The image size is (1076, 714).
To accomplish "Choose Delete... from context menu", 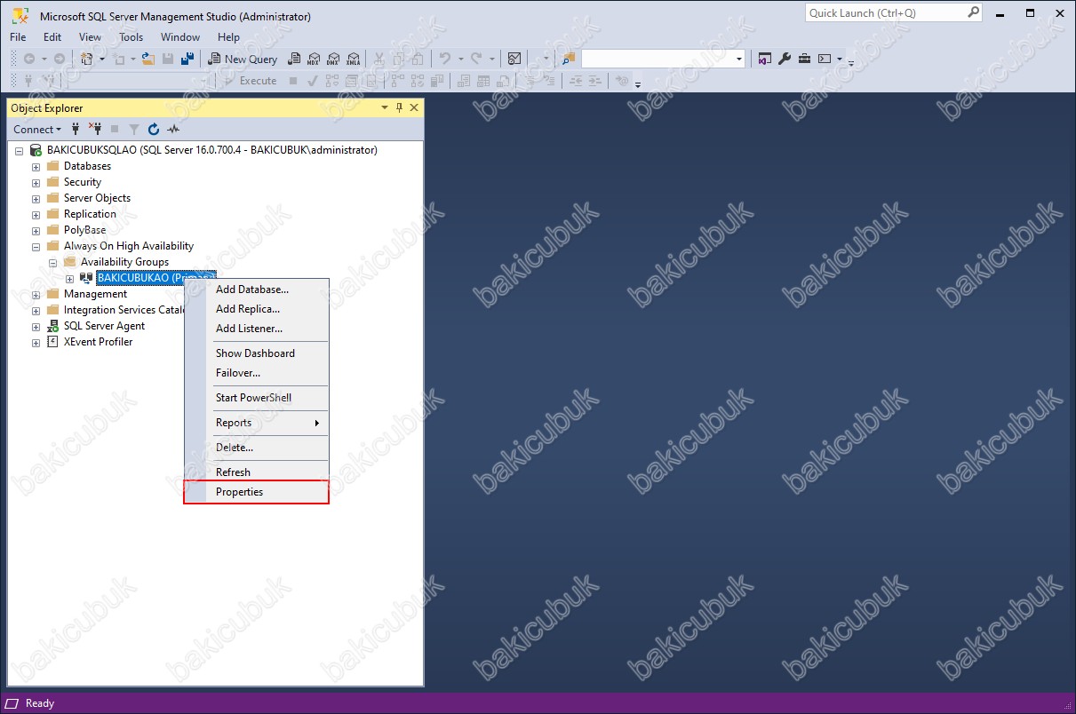I will (256, 448).
